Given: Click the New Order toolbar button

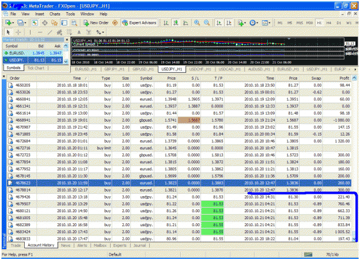Looking at the screenshot, I should (96, 22).
